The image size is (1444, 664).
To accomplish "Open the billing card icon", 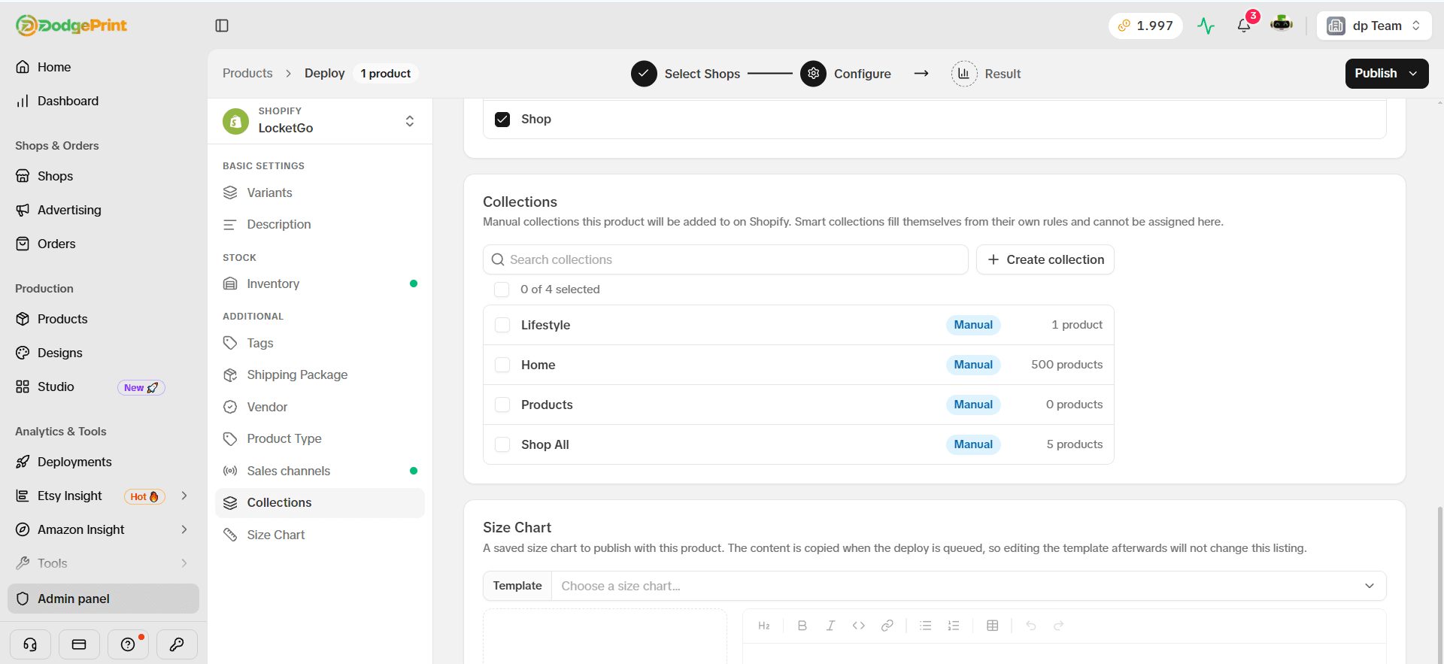I will click(79, 644).
